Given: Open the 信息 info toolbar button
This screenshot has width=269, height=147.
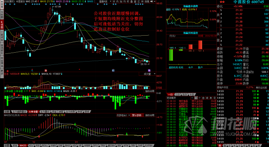Looking at the screenshot, I should (147, 1).
